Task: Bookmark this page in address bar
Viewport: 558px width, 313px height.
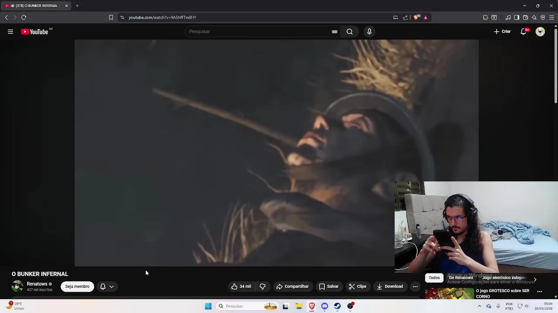Action: point(111,17)
